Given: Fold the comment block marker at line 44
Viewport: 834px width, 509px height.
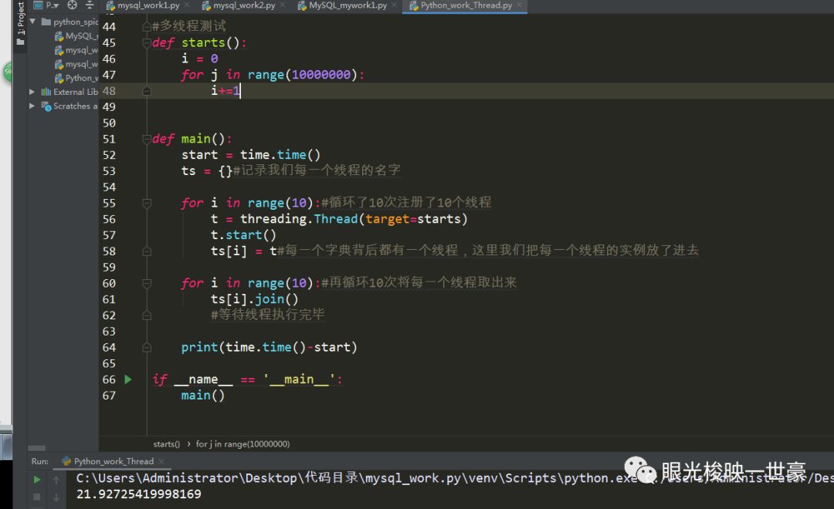Looking at the screenshot, I should pos(147,26).
